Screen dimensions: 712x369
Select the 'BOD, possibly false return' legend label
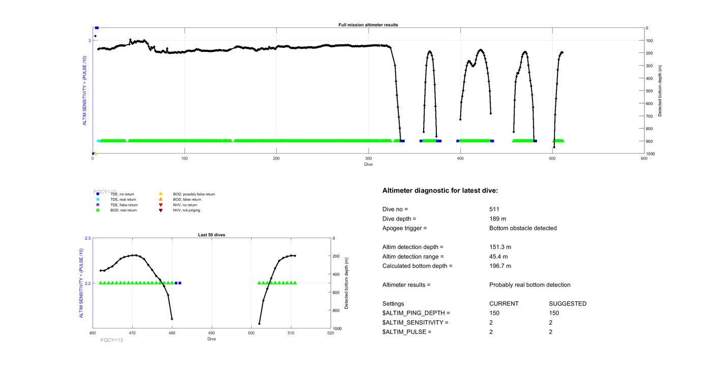pyautogui.click(x=194, y=194)
